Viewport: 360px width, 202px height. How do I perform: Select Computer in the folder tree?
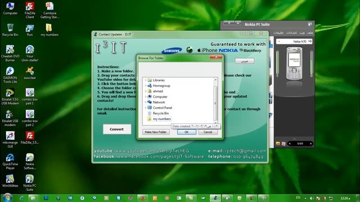coord(160,97)
